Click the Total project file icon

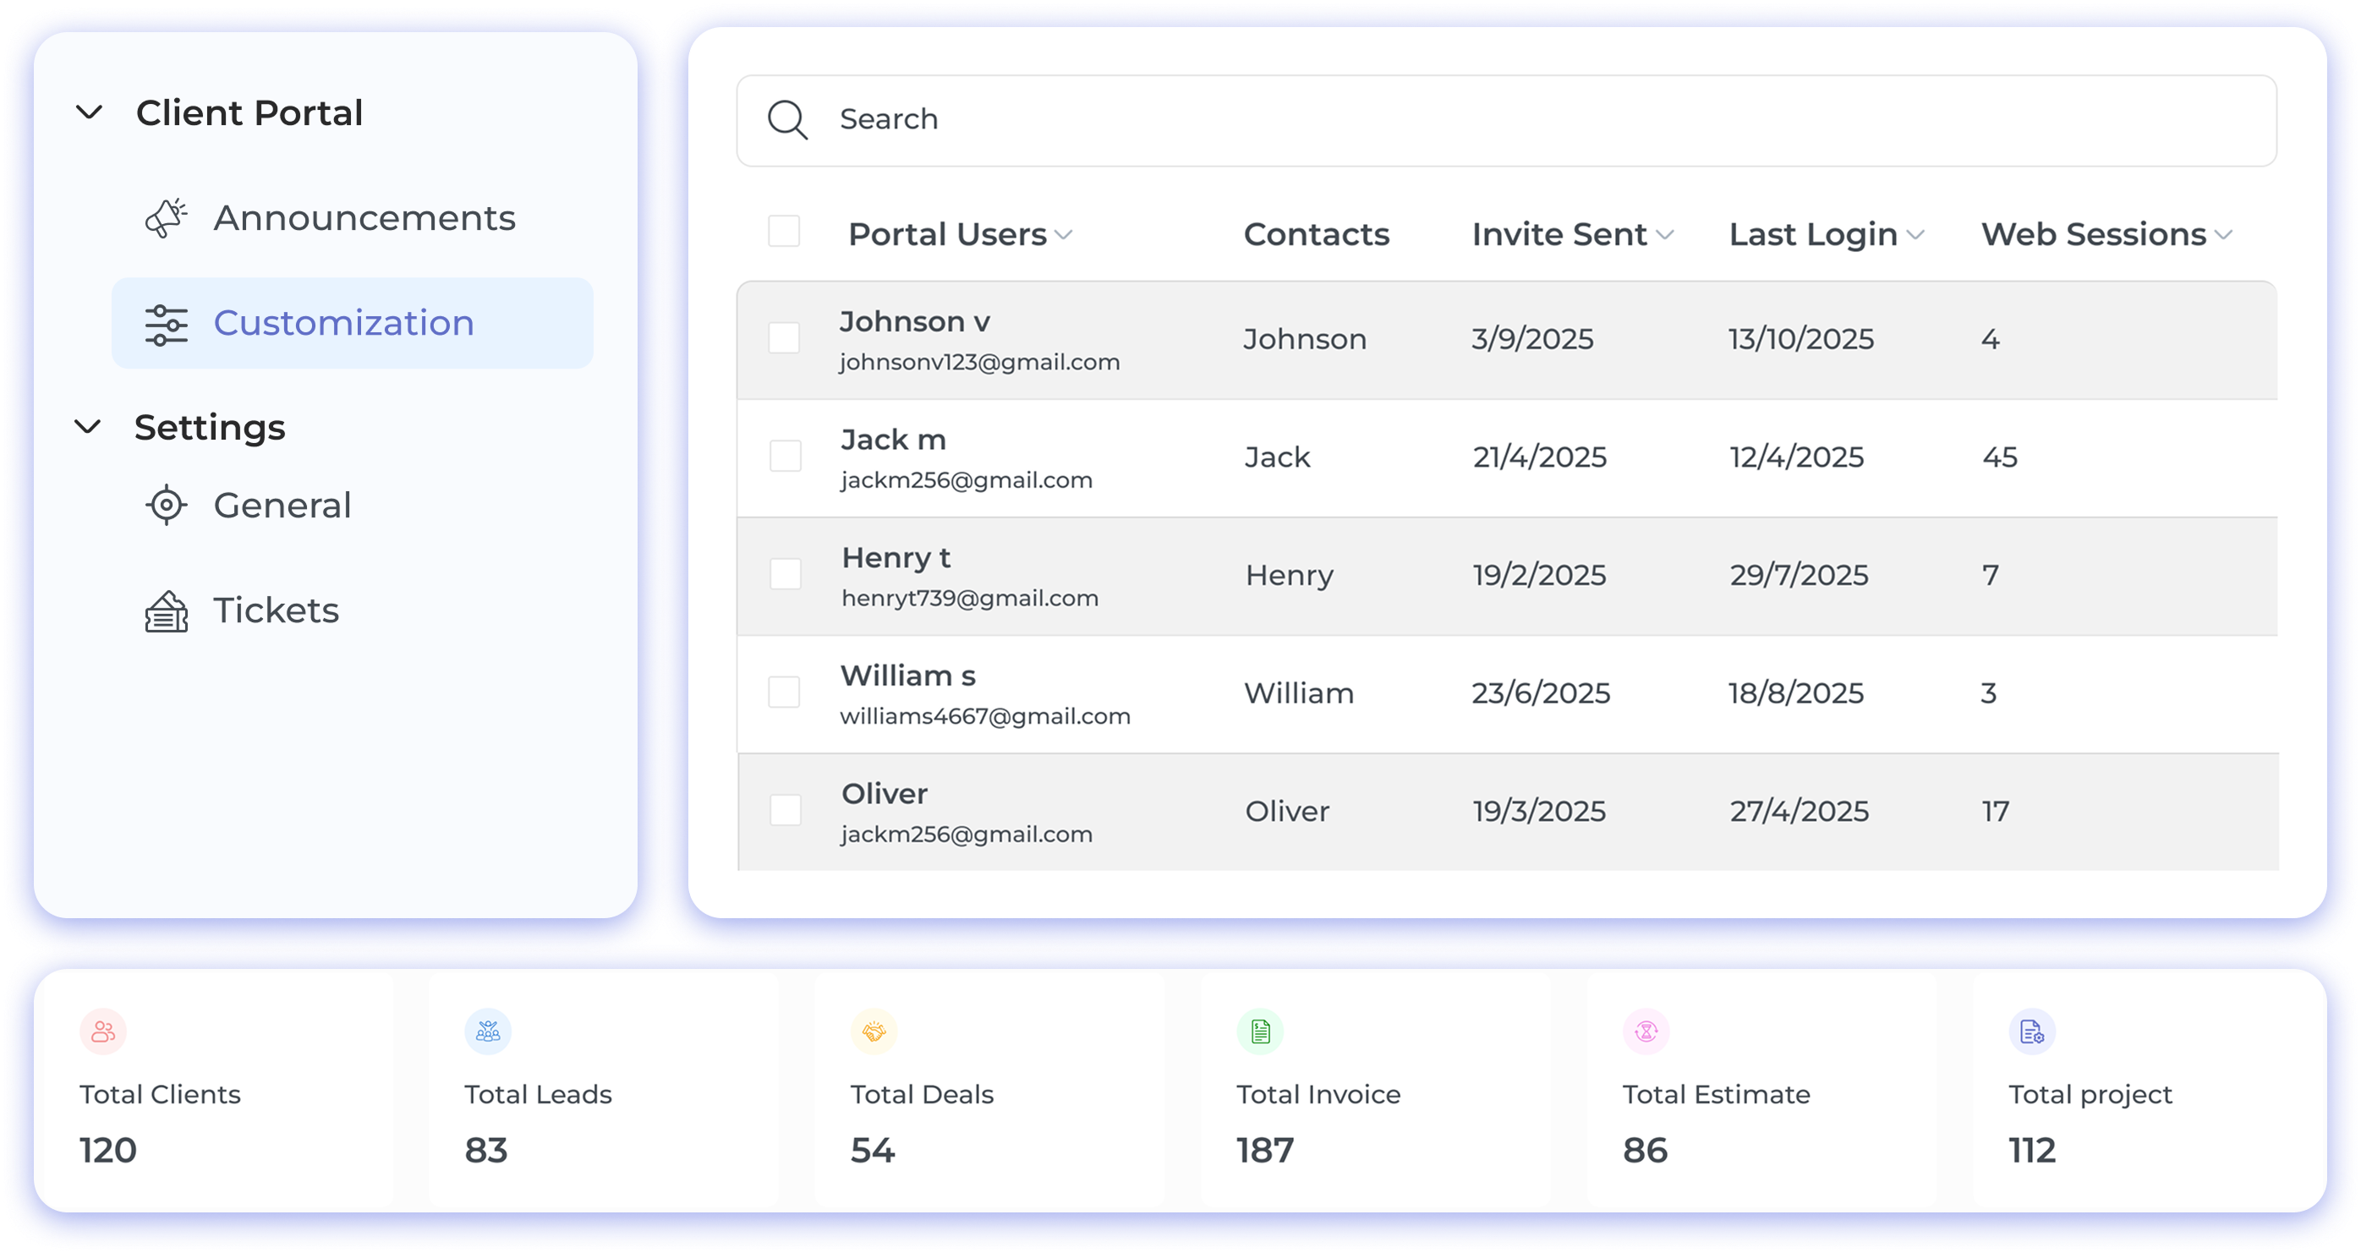click(x=2032, y=1032)
